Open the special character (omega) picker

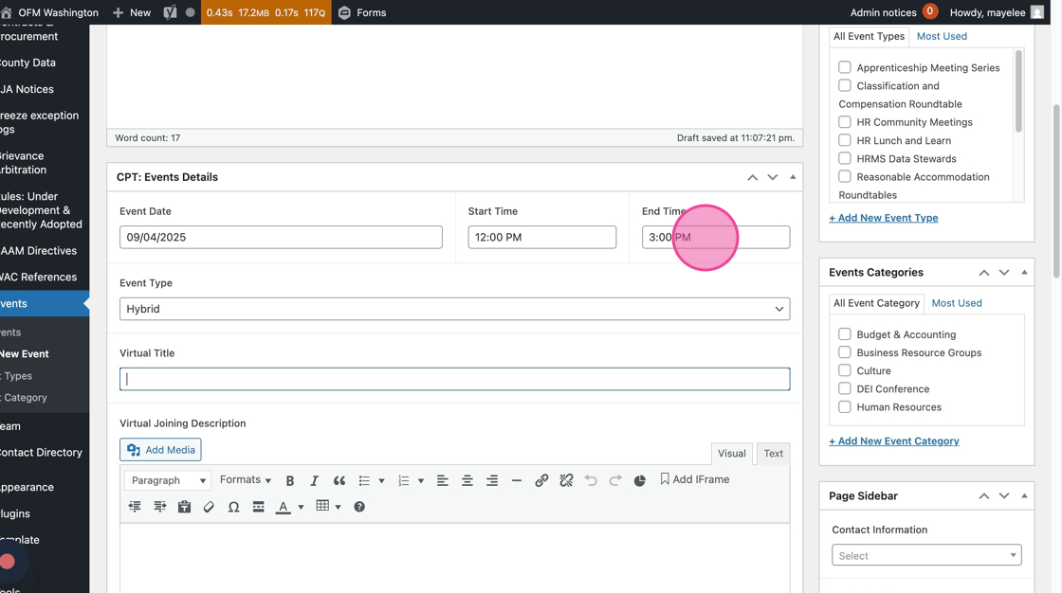[x=233, y=507]
